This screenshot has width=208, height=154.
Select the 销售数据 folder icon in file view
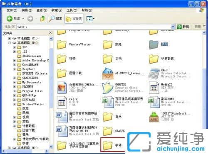154,59
